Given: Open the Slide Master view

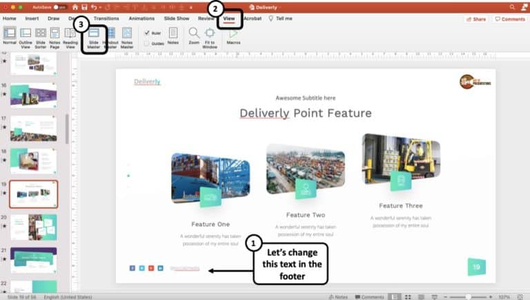Looking at the screenshot, I should (x=94, y=38).
